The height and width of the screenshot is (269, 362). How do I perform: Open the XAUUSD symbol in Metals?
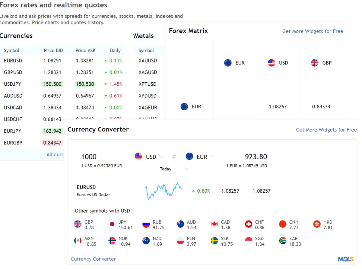coord(148,61)
